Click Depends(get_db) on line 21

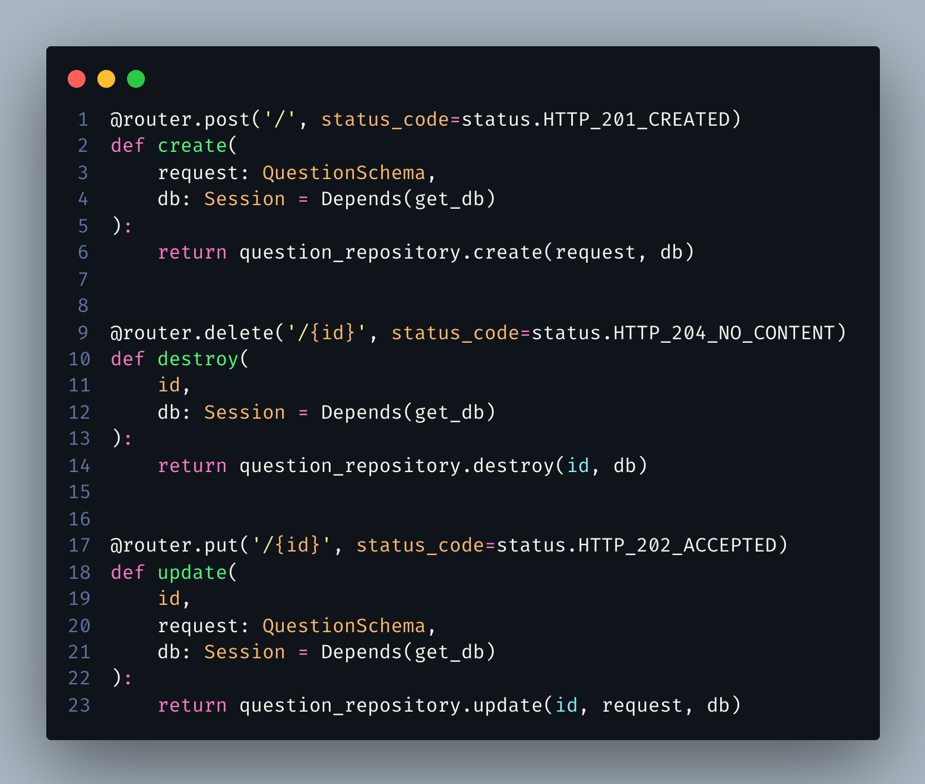(408, 652)
